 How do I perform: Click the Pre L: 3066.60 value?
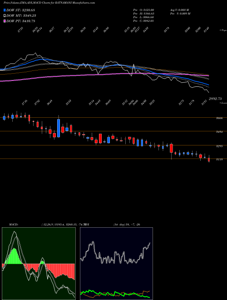143,17
